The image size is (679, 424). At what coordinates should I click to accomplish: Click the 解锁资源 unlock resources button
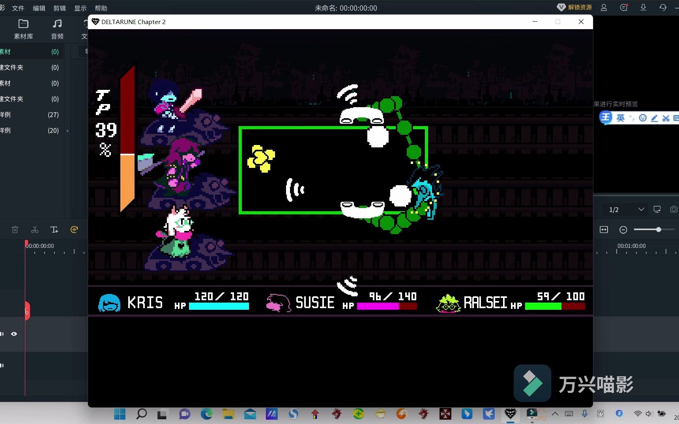coord(574,7)
